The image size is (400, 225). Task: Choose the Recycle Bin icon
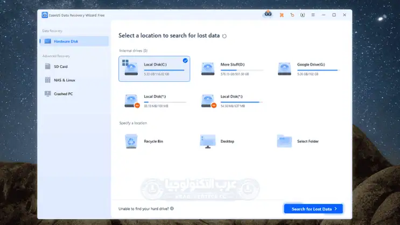(131, 141)
